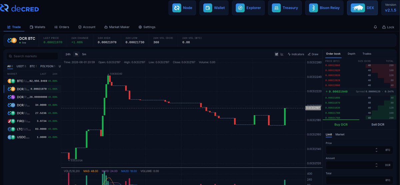Screen dimensions: 400x185
Task: Select the USDC market row icon
Action: pyautogui.click(x=12, y=137)
